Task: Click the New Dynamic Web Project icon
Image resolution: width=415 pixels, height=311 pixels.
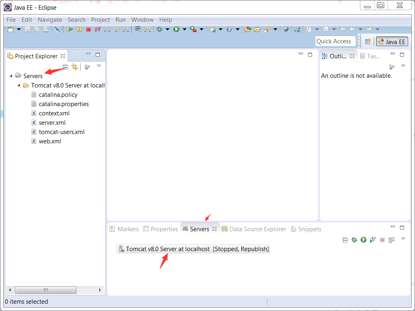Action: click(212, 29)
